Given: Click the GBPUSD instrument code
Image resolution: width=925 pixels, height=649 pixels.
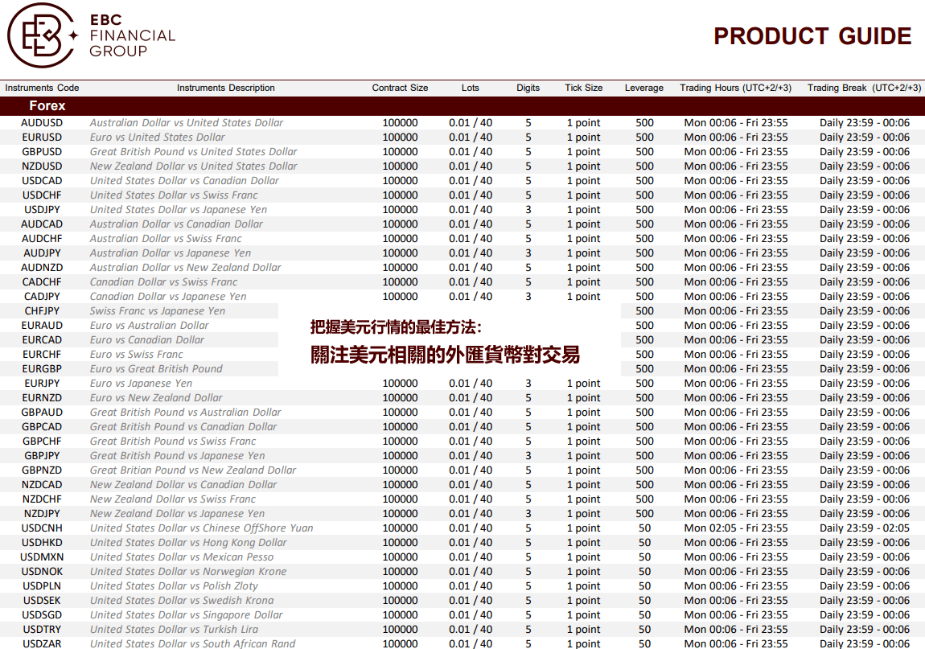Looking at the screenshot, I should (42, 152).
